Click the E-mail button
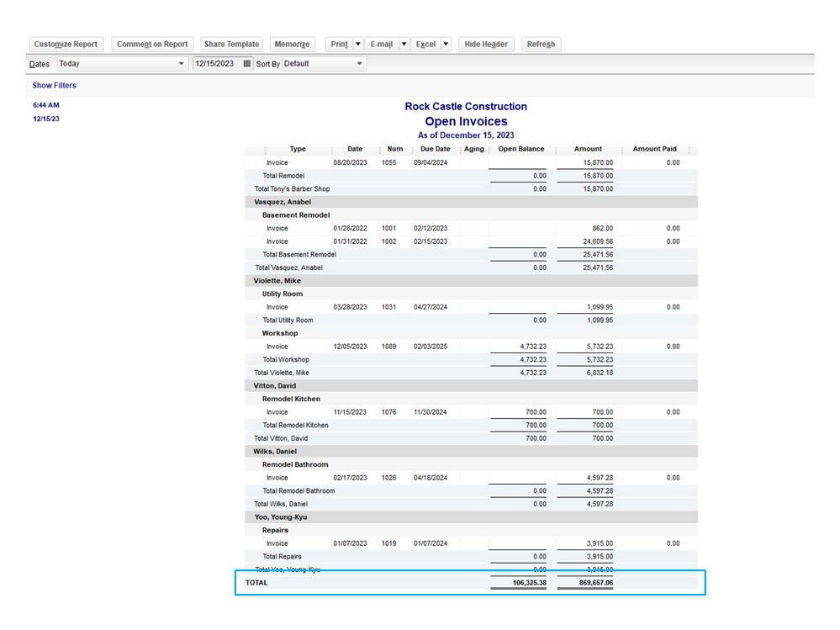This screenshot has width=840, height=630. coord(382,45)
